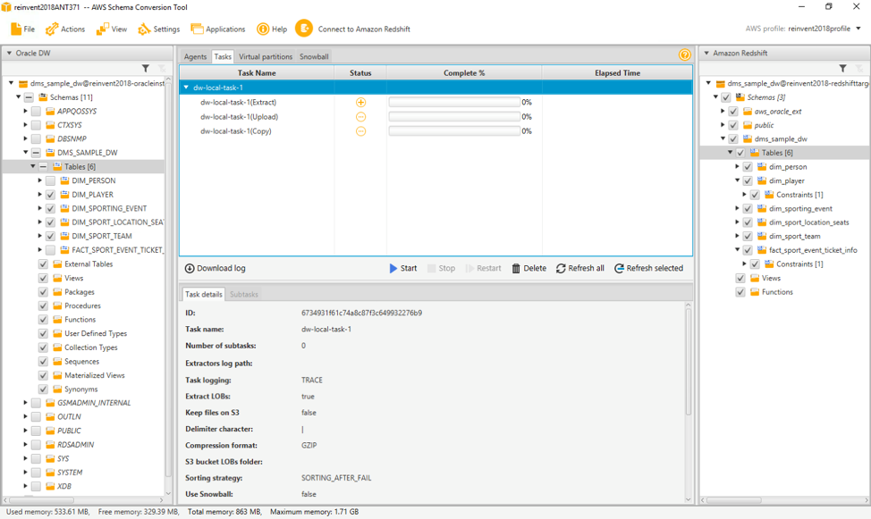Click the Restart task button

(483, 268)
